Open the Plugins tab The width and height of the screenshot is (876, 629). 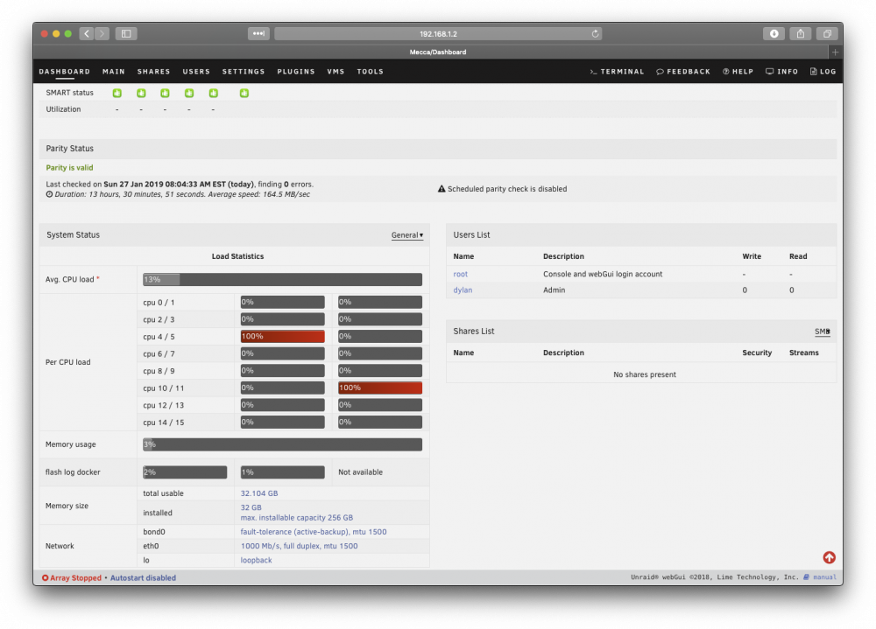(296, 72)
